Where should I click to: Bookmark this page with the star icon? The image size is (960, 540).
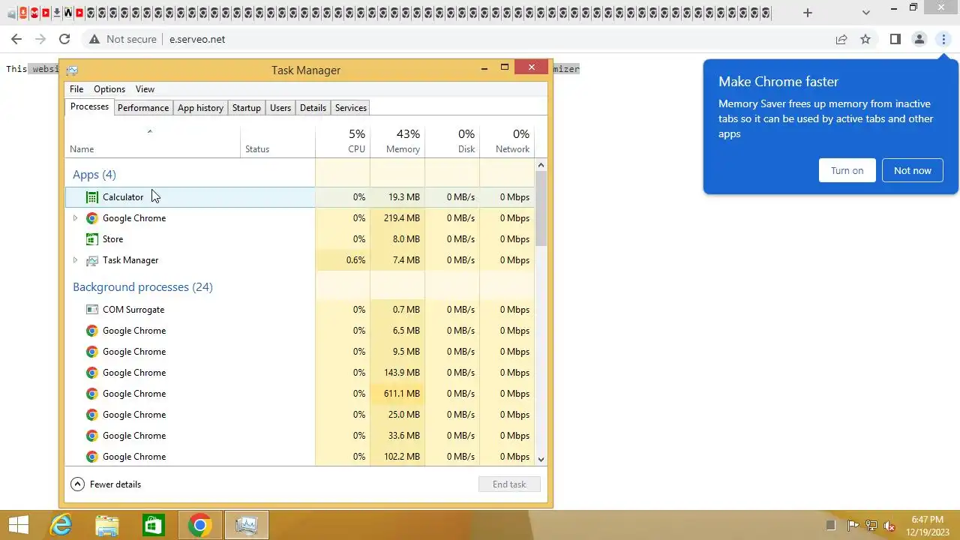[x=865, y=39]
